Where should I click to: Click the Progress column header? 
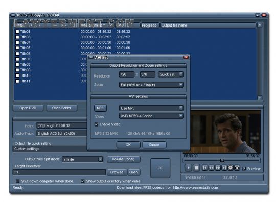click(x=150, y=26)
